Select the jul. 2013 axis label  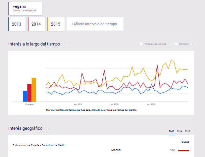tap(114, 104)
